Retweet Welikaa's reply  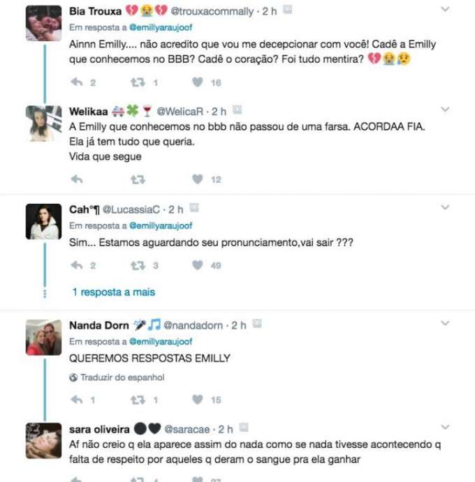point(138,179)
